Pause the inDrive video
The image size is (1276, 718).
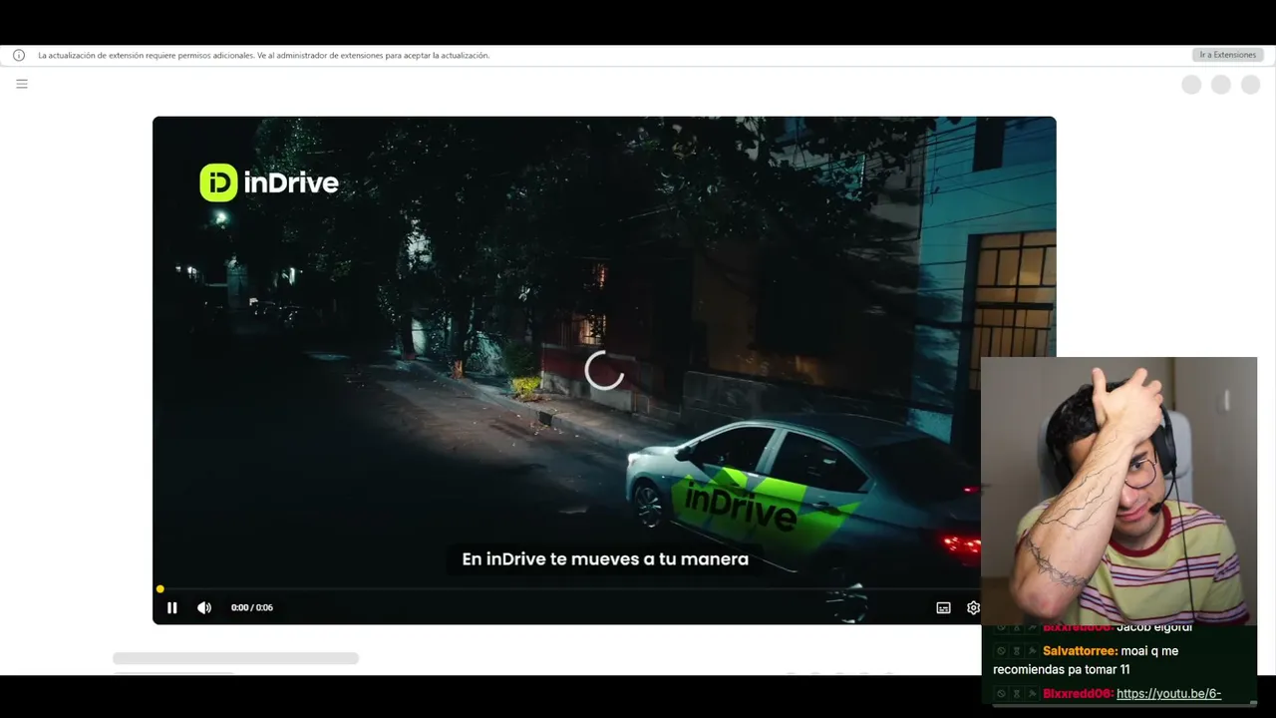click(x=171, y=607)
